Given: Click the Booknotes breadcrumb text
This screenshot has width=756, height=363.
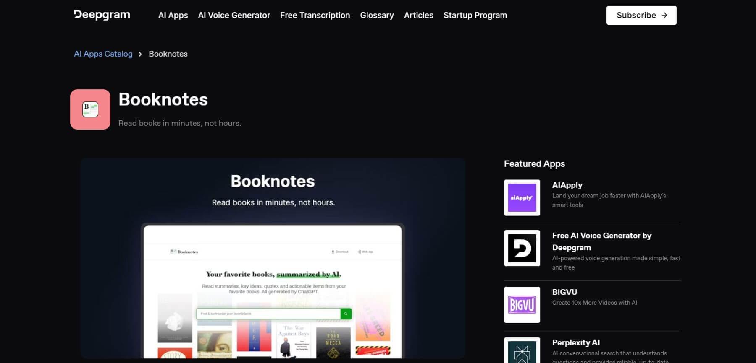Looking at the screenshot, I should click(168, 54).
